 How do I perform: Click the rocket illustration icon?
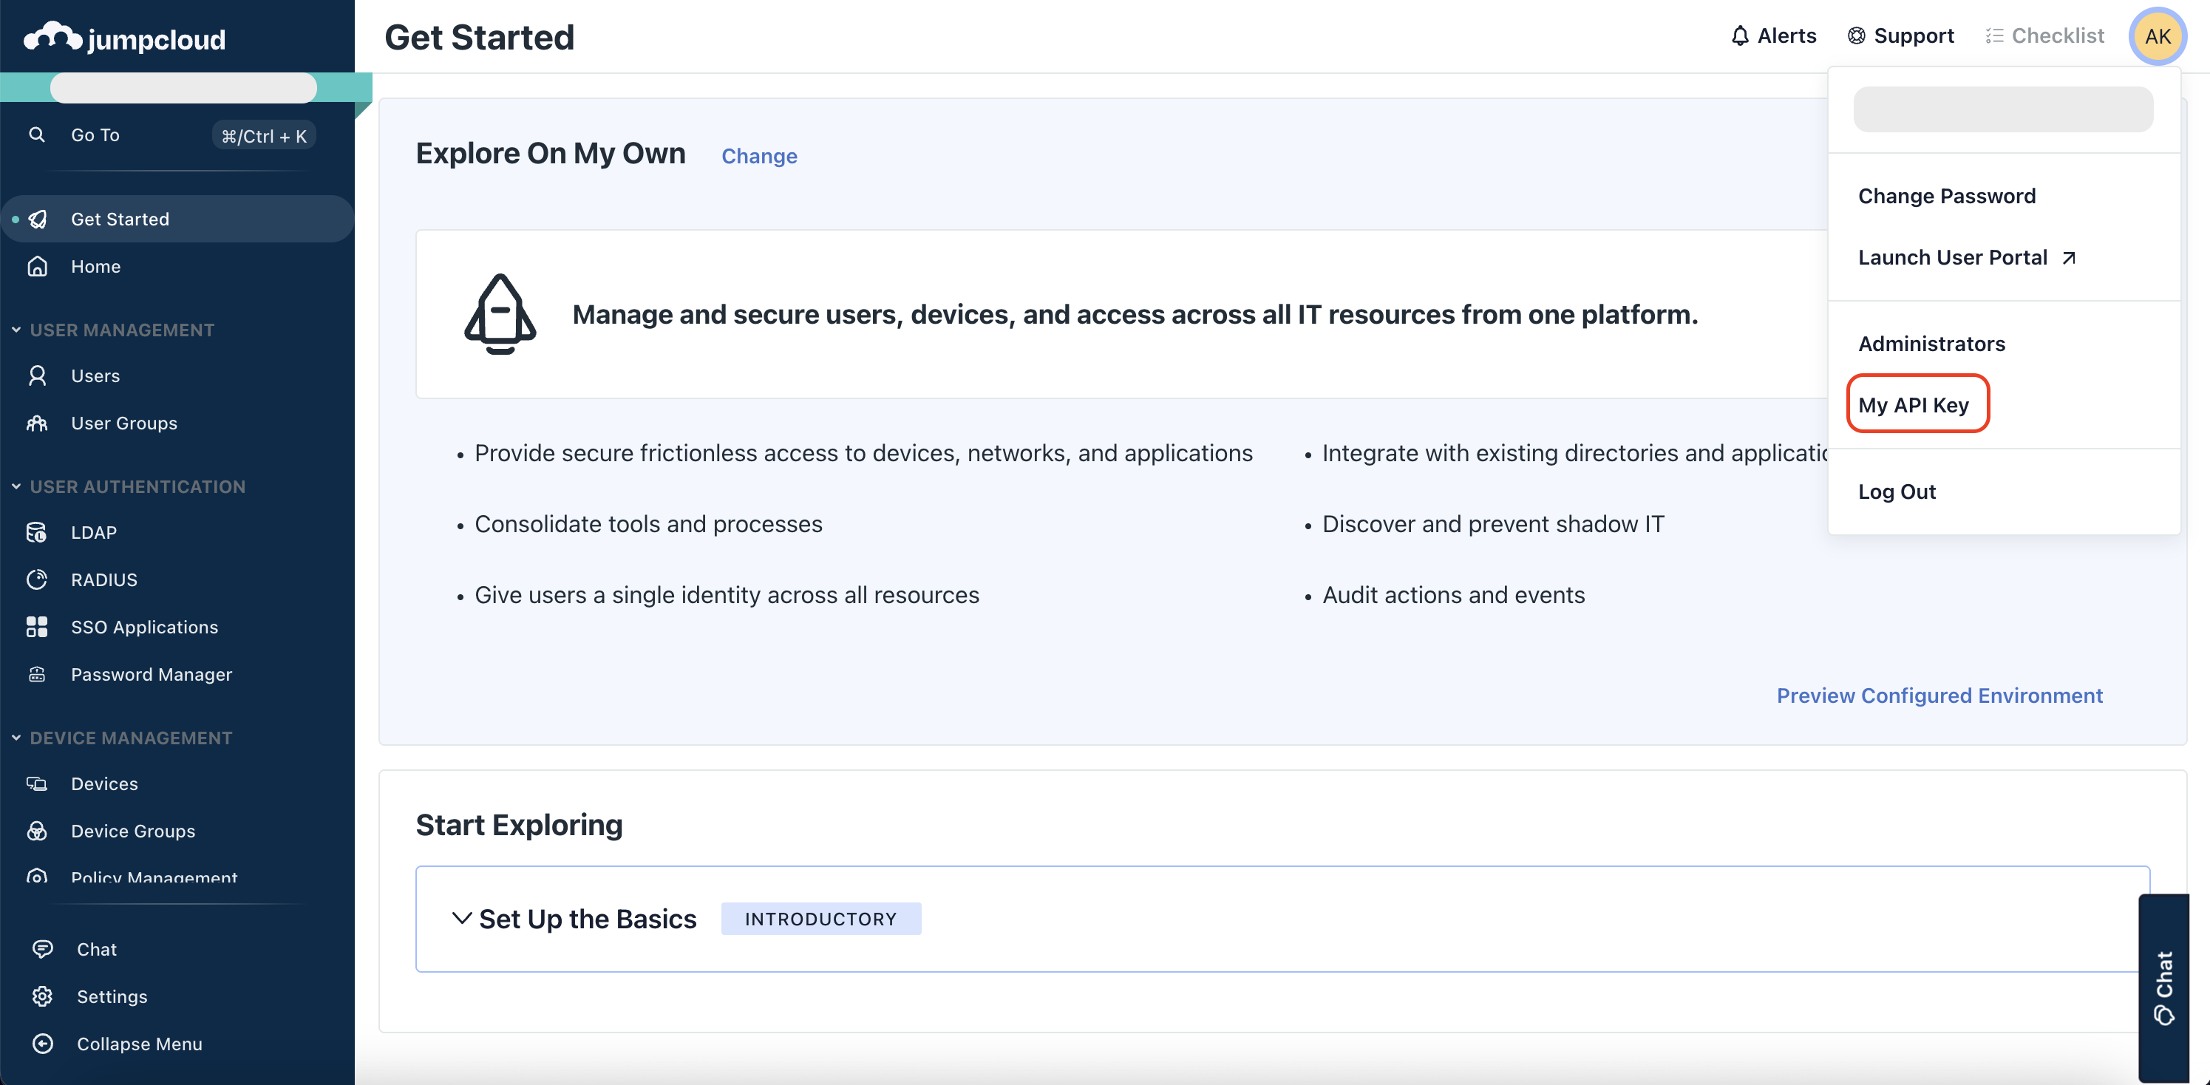pos(500,314)
